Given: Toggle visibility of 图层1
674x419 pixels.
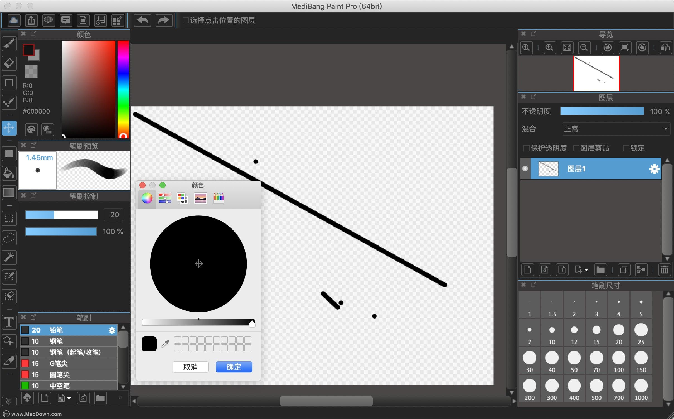Looking at the screenshot, I should click(x=525, y=169).
